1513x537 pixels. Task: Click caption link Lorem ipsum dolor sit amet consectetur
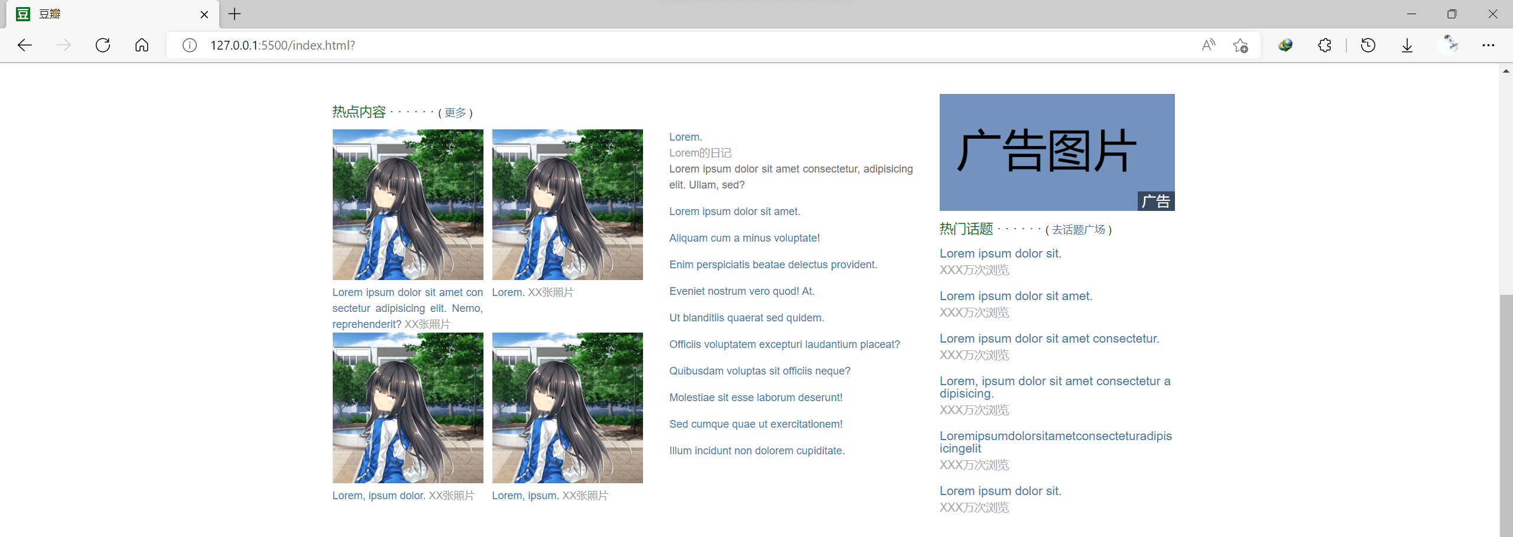click(x=408, y=308)
